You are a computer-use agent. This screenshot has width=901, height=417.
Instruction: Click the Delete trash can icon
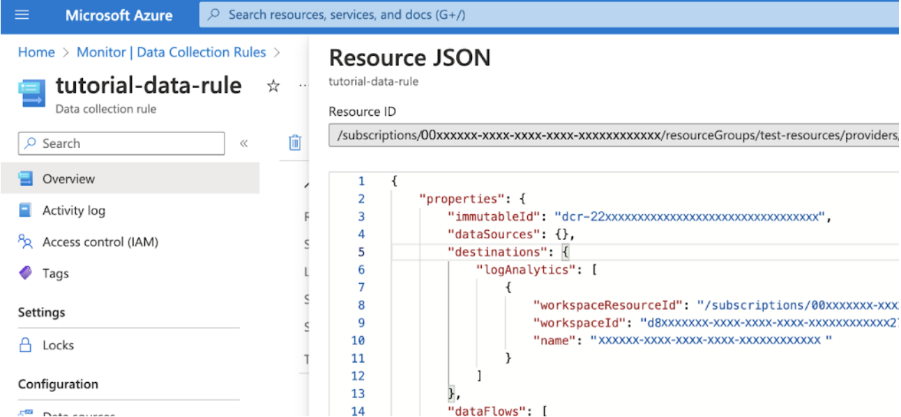295,143
